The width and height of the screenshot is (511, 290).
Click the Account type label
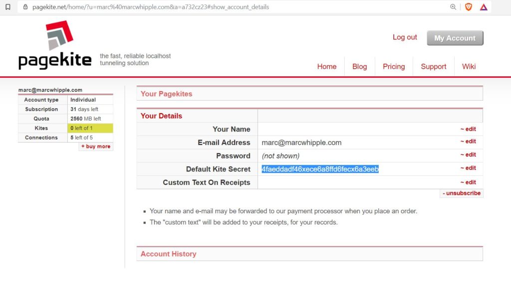41,100
